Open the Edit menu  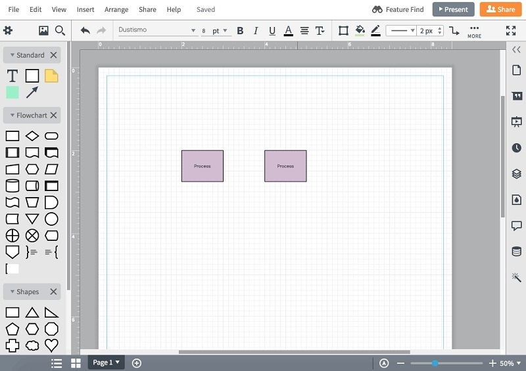(36, 9)
